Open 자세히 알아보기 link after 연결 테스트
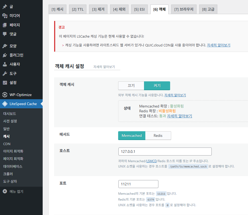Viewport: 248px width, 215px height. tap(179, 116)
